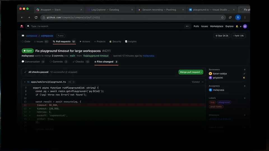This screenshot has width=269, height=151.
Task: Open the Security tab
Action: pos(115,42)
